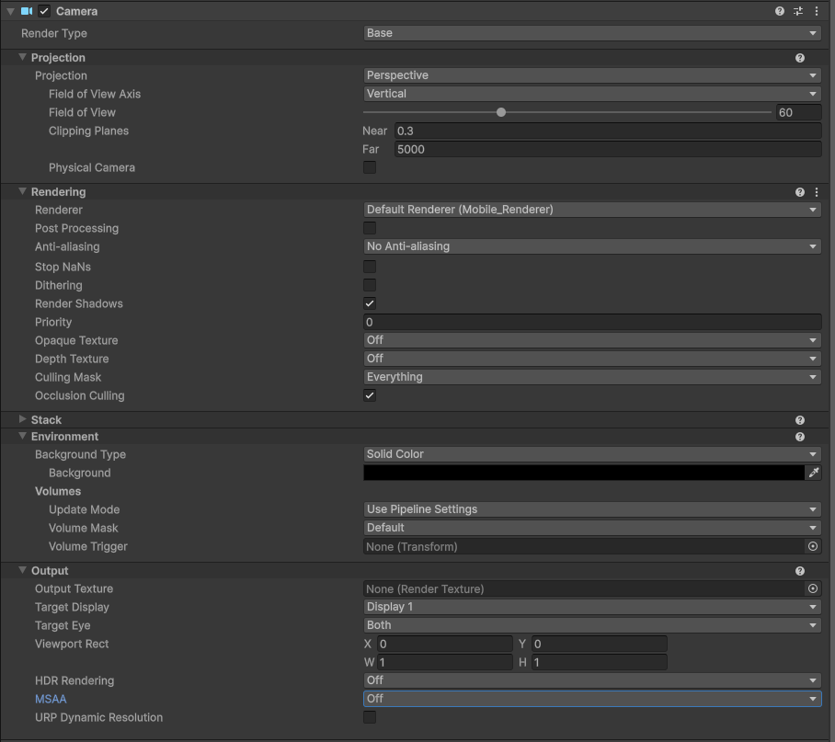The image size is (835, 742).
Task: Open Camera component presets
Action: (x=797, y=11)
